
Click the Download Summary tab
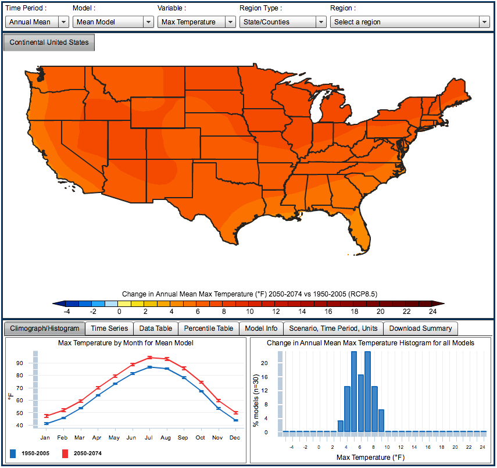coord(420,328)
